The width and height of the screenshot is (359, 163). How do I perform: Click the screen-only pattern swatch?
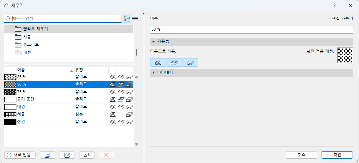(x=345, y=55)
